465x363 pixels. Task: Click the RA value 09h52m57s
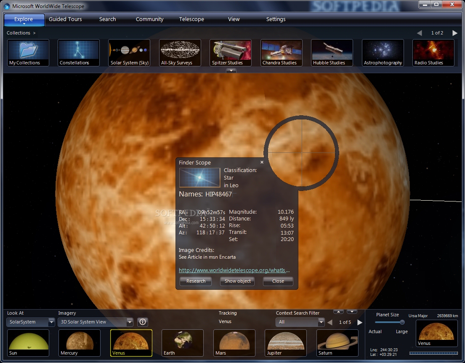click(x=211, y=212)
